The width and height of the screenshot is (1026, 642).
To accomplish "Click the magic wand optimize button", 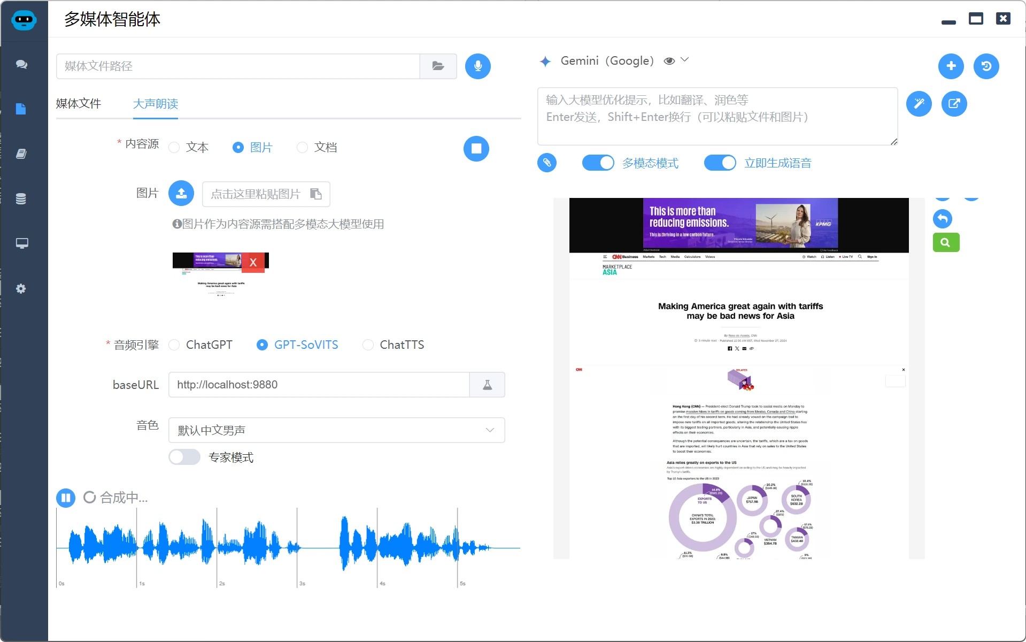I will 919,104.
